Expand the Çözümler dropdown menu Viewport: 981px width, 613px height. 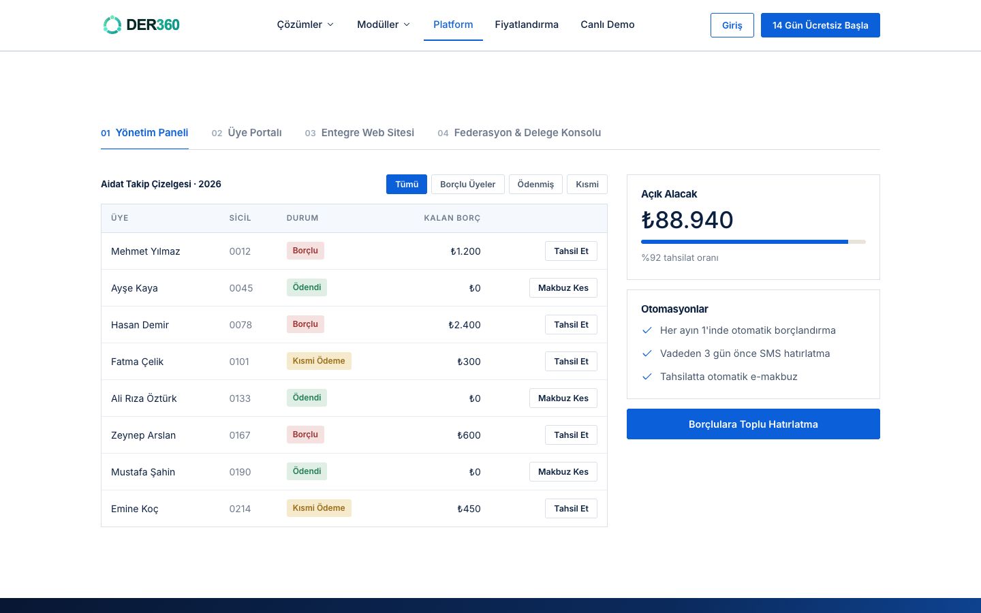[305, 25]
